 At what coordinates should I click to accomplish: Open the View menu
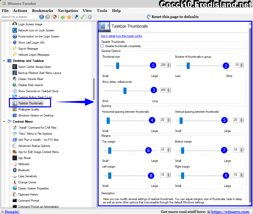87,11
